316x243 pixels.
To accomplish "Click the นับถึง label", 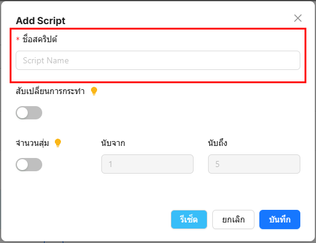I will click(218, 143).
